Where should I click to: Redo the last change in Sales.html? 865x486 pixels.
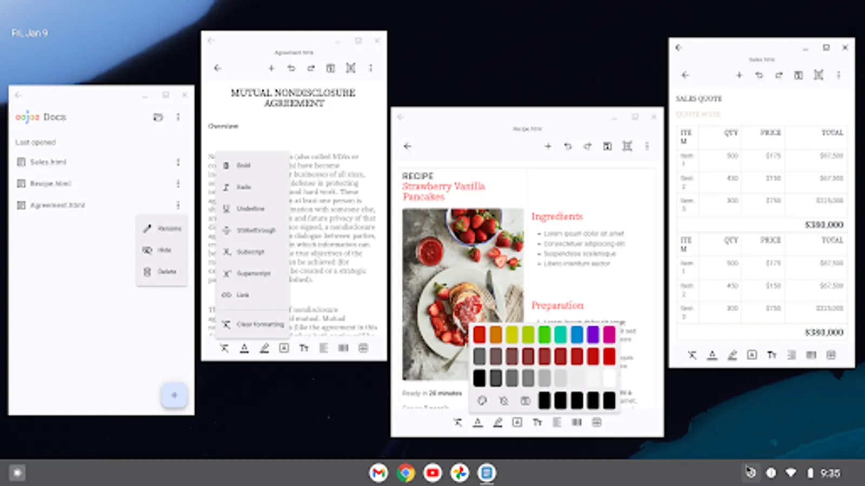pyautogui.click(x=779, y=75)
